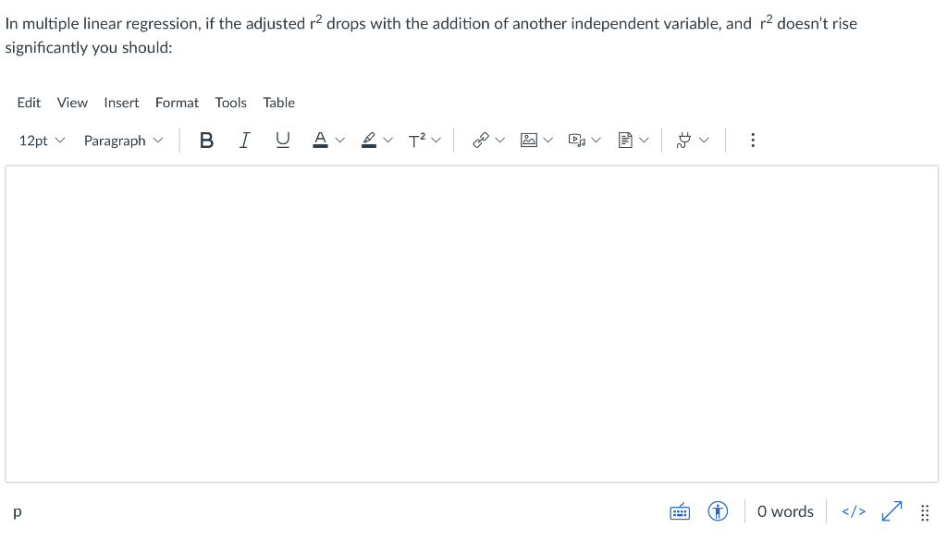Expand the editor to fullscreen
Screen dimensions: 947x540
point(892,510)
